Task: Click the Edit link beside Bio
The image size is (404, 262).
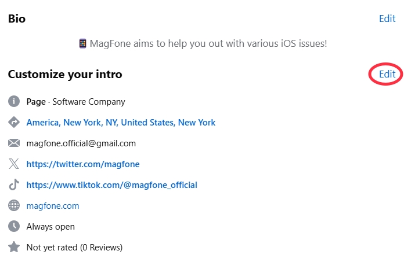Action: click(x=387, y=19)
